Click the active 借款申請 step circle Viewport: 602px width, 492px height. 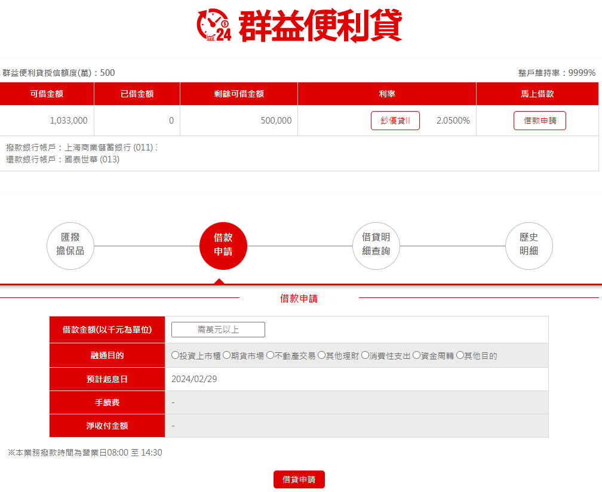pyautogui.click(x=223, y=245)
